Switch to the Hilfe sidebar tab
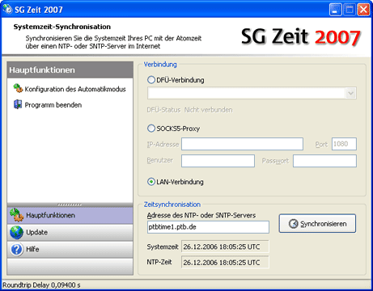This screenshot has height=291, width=373. pos(70,249)
